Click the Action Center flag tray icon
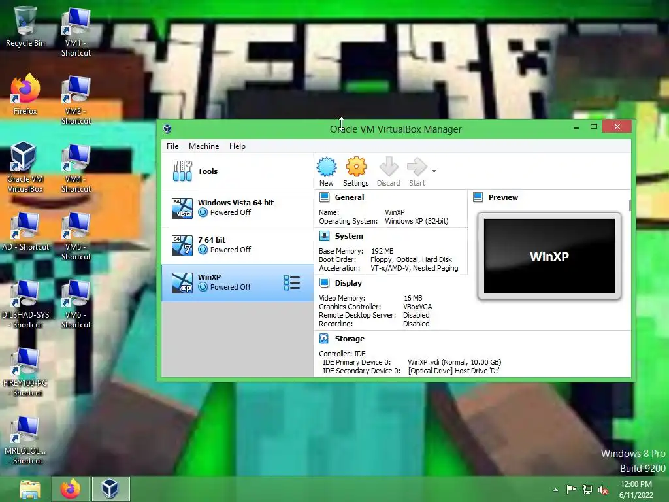669x502 pixels. tap(571, 489)
